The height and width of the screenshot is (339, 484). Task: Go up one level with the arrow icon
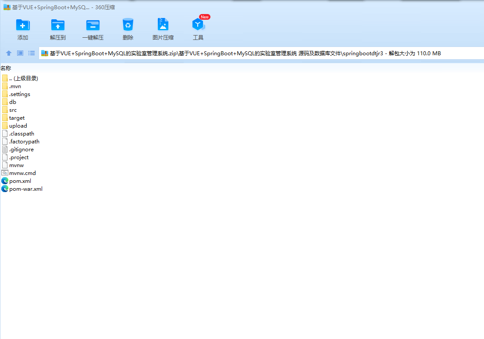tap(9, 53)
